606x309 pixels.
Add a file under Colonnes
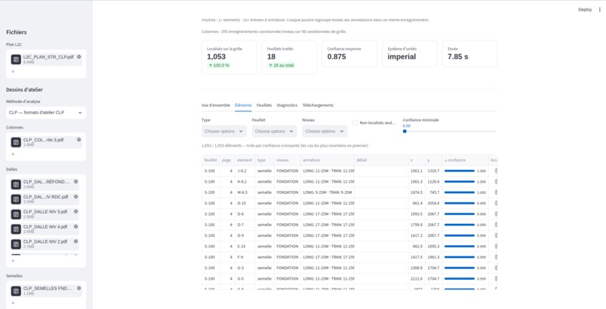(x=13, y=154)
